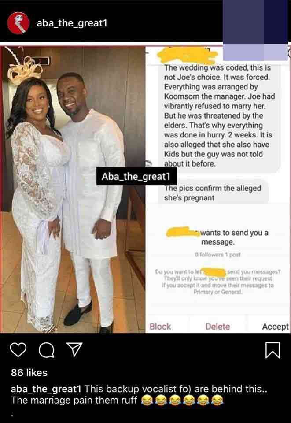Save post with bookmark icon
The height and width of the screenshot is (423, 291).
point(273,350)
